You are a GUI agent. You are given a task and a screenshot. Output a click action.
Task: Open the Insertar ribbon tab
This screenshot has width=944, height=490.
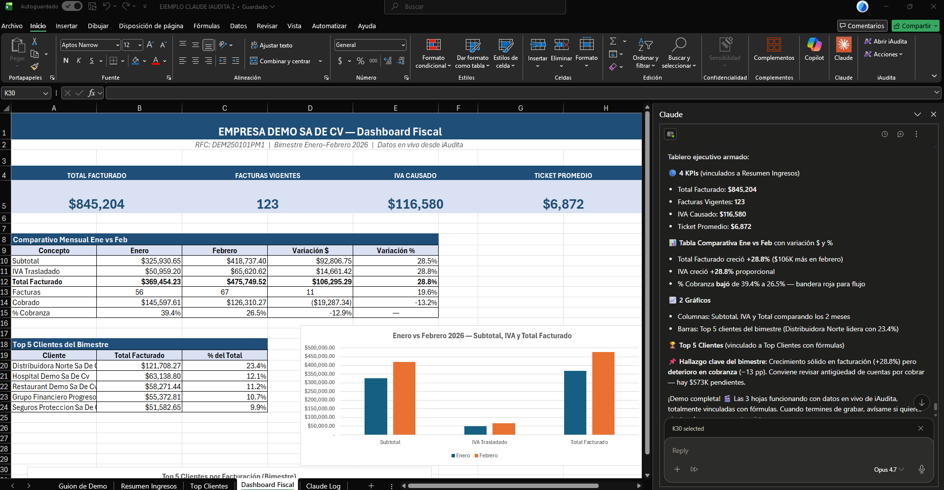tap(67, 26)
